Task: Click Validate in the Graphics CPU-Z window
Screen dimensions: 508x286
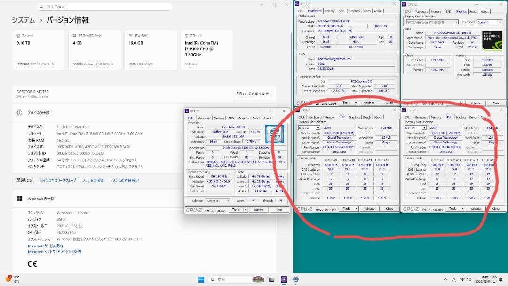Action: tap(476, 103)
